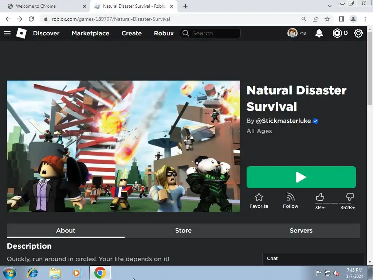Focus the Roblox Search field
The image size is (373, 280).
point(210,33)
